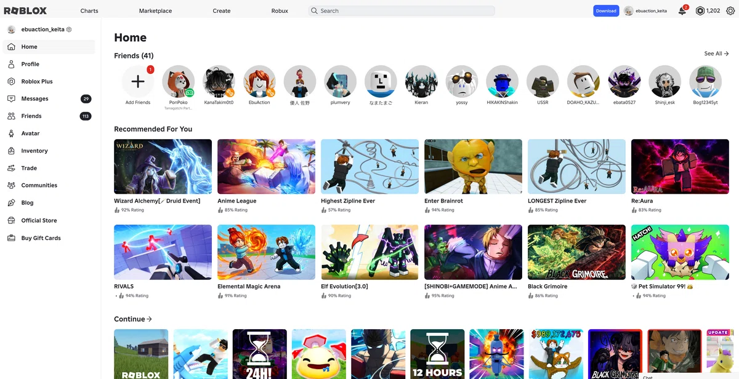Click the Buy Gift Cards icon
The height and width of the screenshot is (379, 739).
[11, 238]
